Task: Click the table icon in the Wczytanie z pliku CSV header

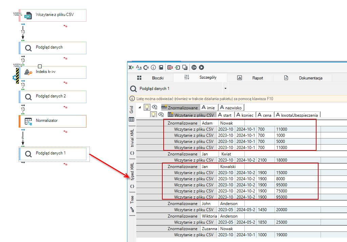Action: [170, 115]
